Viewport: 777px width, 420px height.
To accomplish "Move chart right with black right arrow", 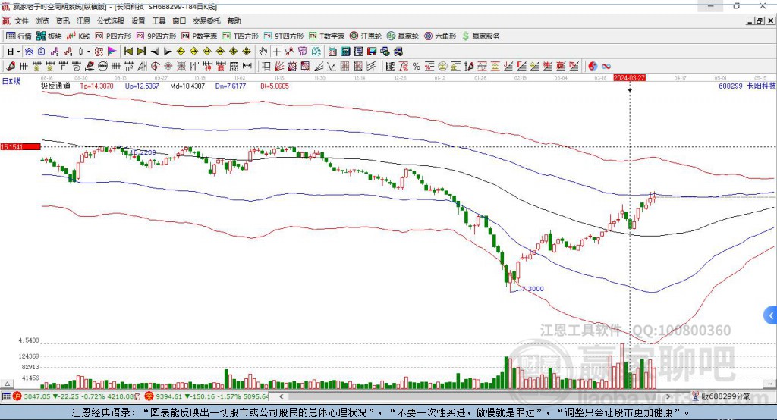I will [168, 52].
